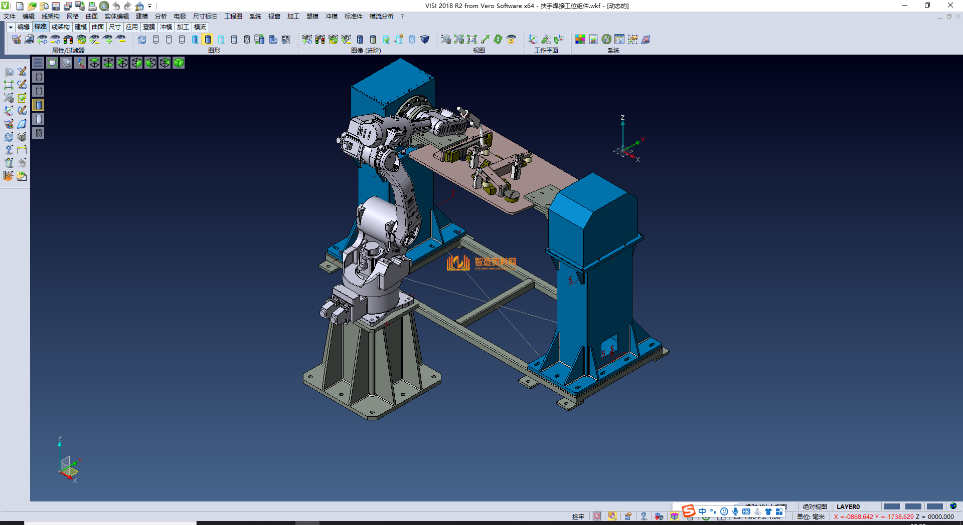
Task: Click the print icon in quick toolbar
Action: [92, 6]
